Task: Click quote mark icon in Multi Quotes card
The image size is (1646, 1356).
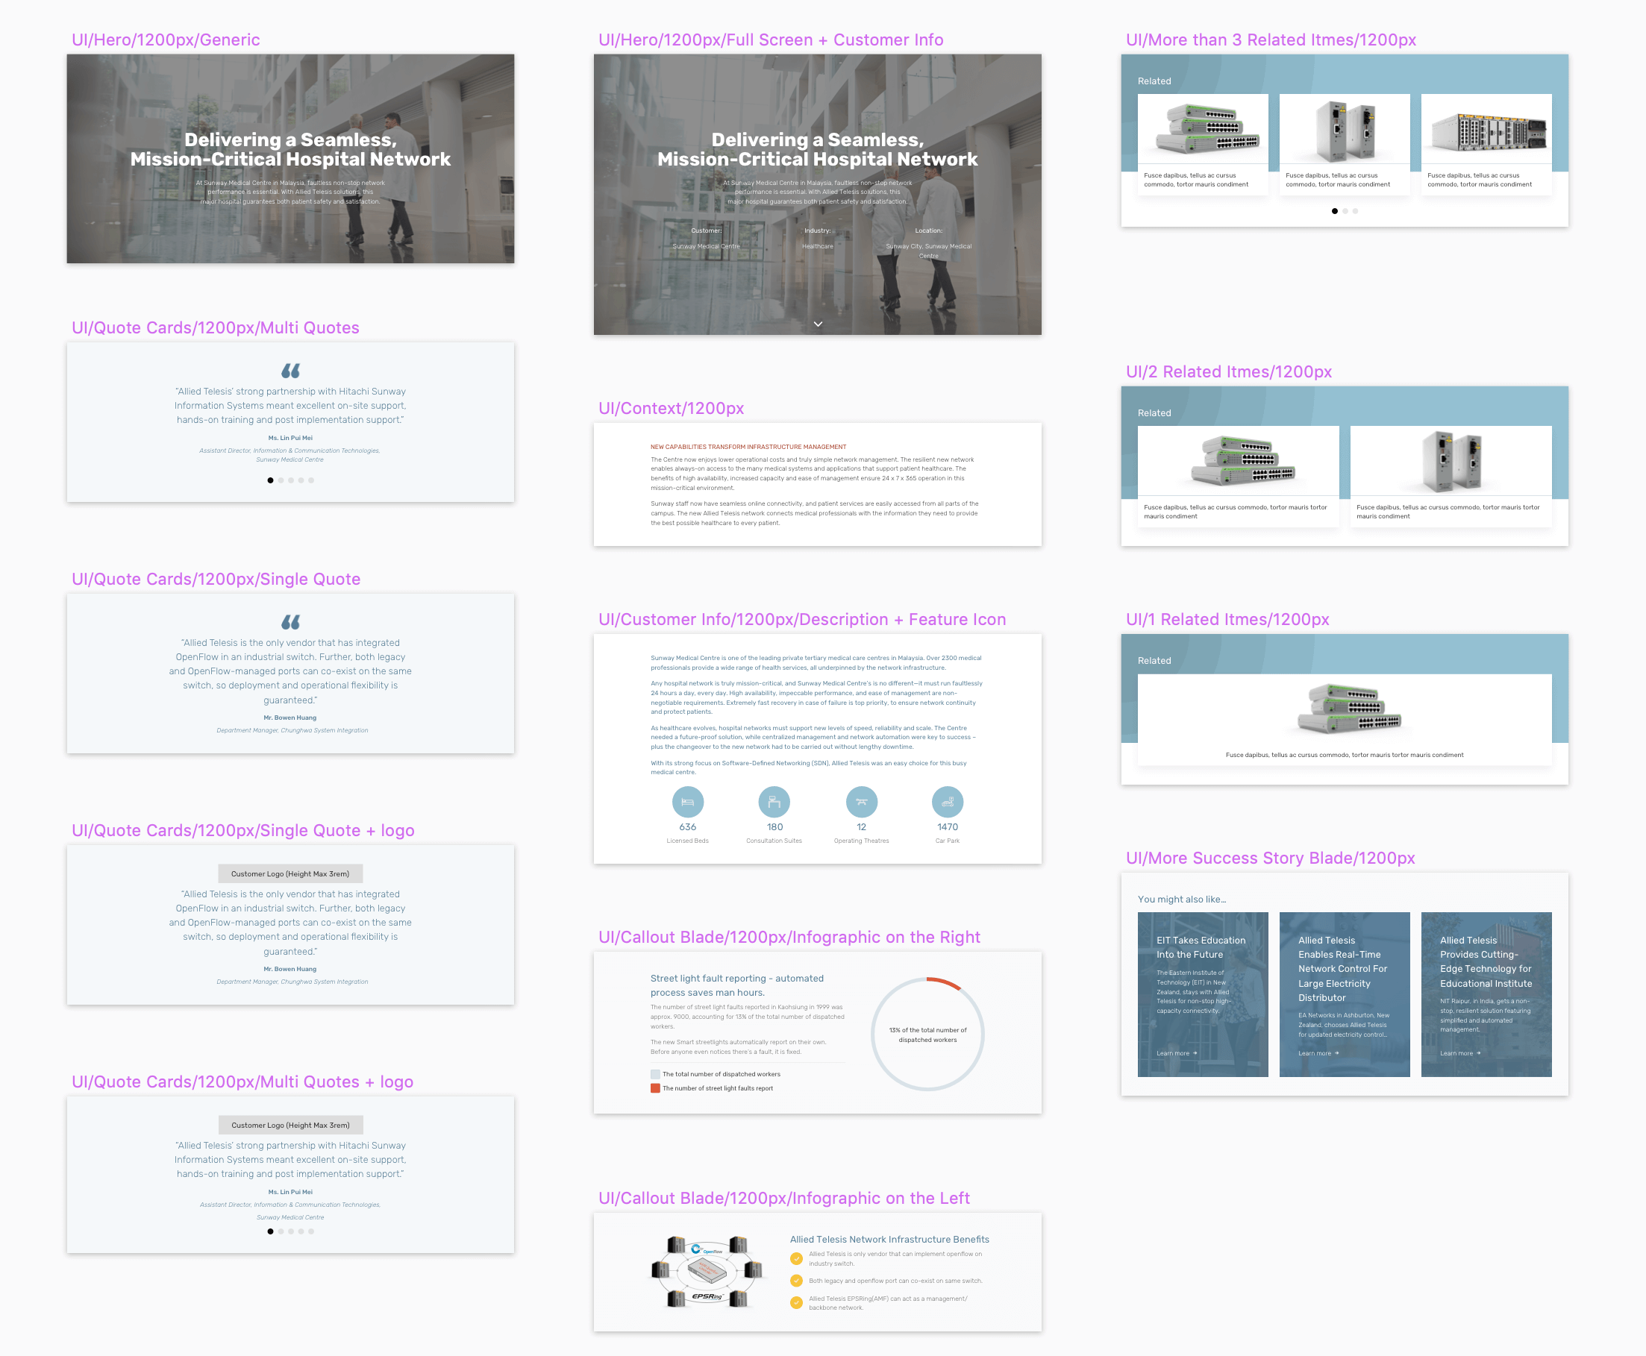Action: [x=290, y=370]
